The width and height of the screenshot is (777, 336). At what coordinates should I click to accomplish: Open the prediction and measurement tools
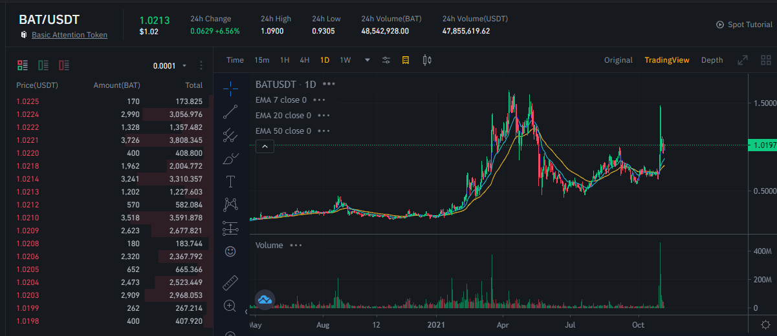point(230,228)
